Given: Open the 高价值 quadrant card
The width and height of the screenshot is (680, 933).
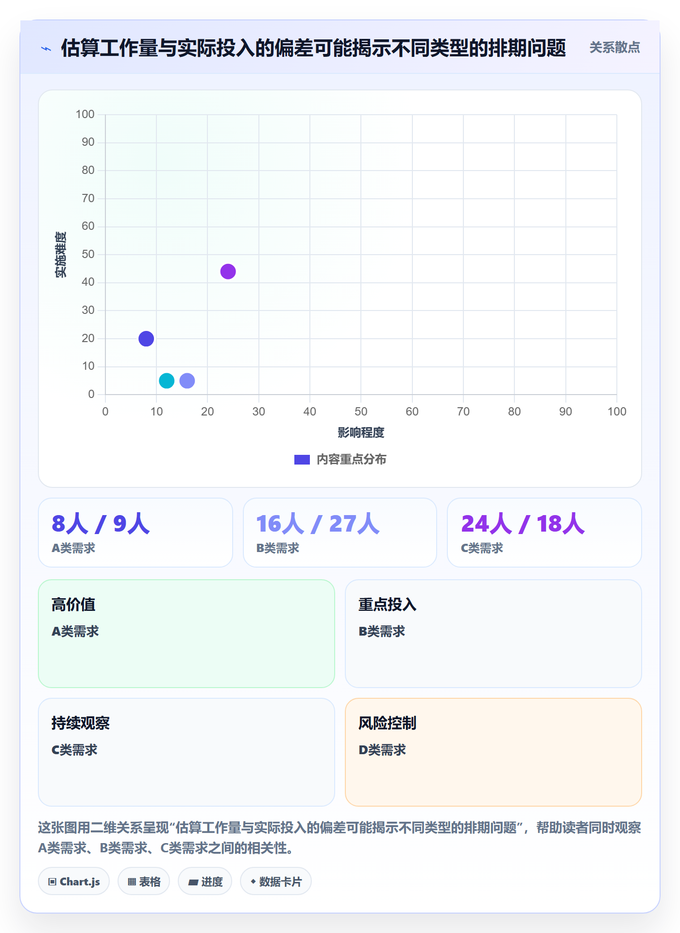Looking at the screenshot, I should tap(187, 634).
